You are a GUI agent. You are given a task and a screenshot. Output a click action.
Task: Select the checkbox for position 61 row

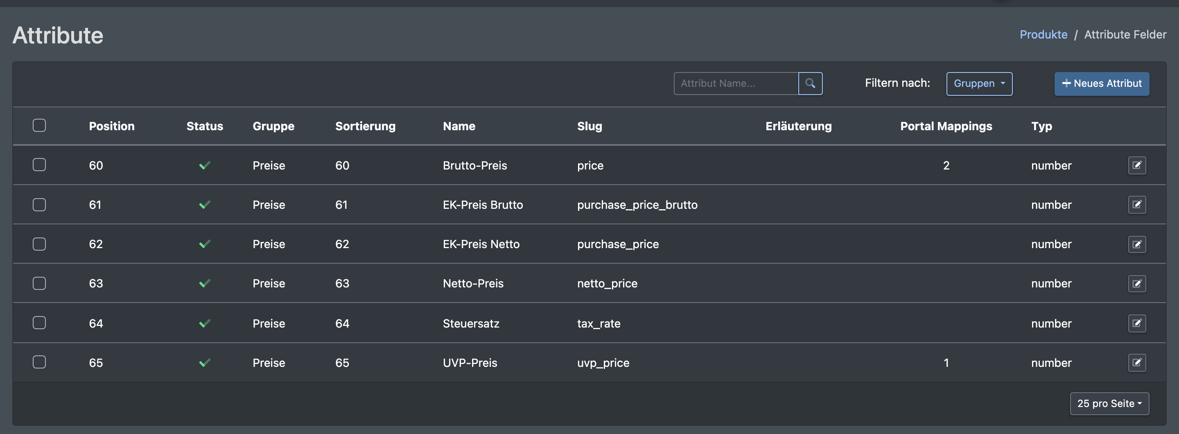point(39,204)
